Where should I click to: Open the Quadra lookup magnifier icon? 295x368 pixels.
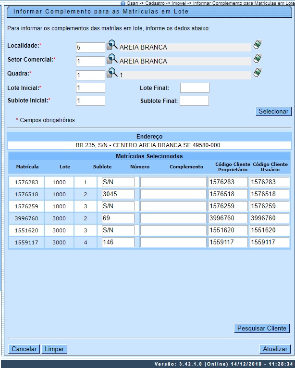click(111, 74)
